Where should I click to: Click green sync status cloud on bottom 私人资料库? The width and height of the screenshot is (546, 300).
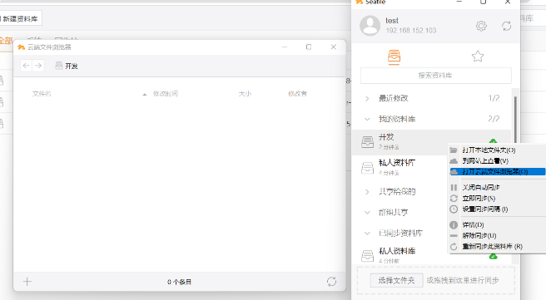493,257
